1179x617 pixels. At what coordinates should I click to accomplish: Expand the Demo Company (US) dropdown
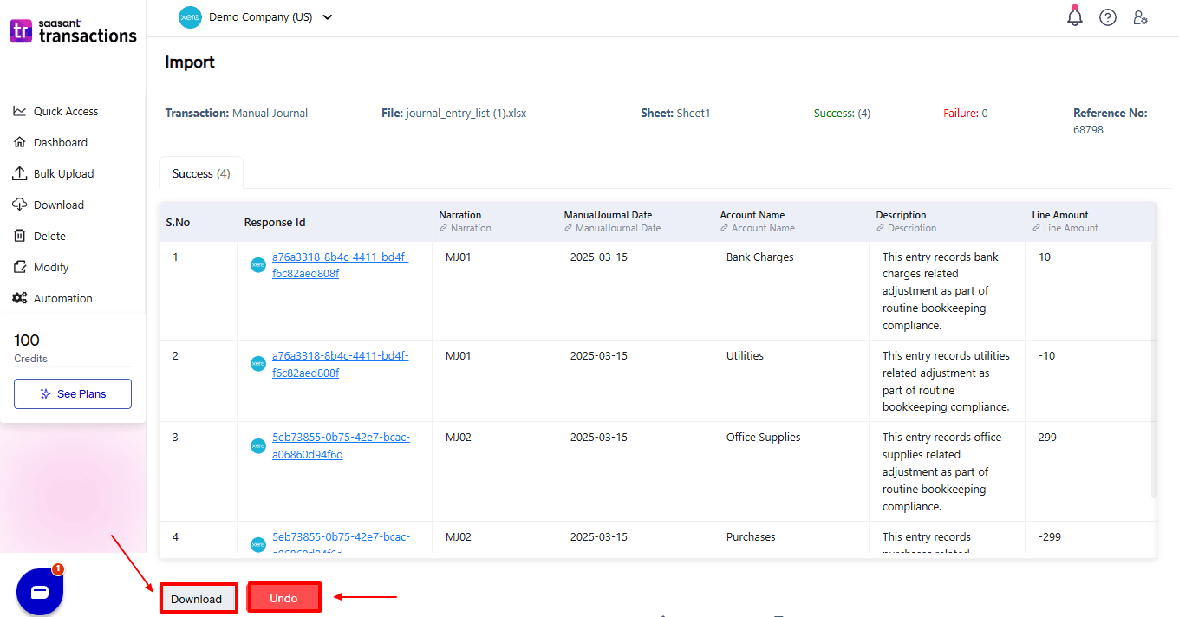point(326,16)
